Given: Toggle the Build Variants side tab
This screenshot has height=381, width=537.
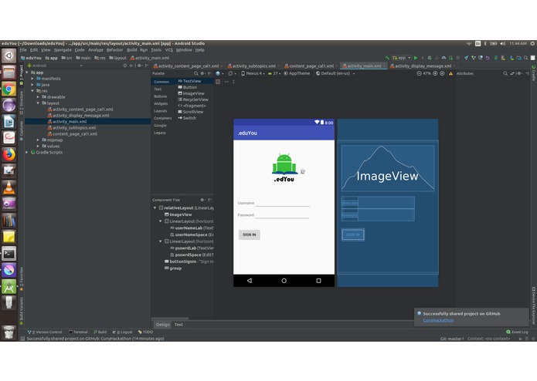Looking at the screenshot, I should (21, 310).
